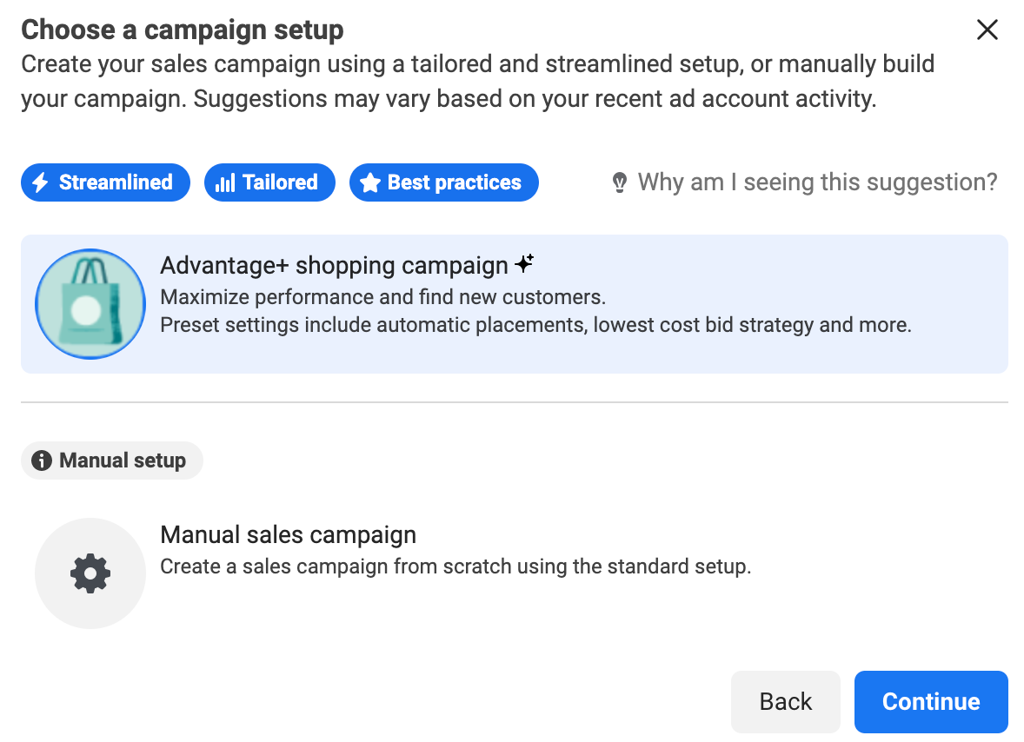The image size is (1024, 742).
Task: Click the sparkle icon after Advantage+ shopping campaign
Action: pyautogui.click(x=524, y=264)
